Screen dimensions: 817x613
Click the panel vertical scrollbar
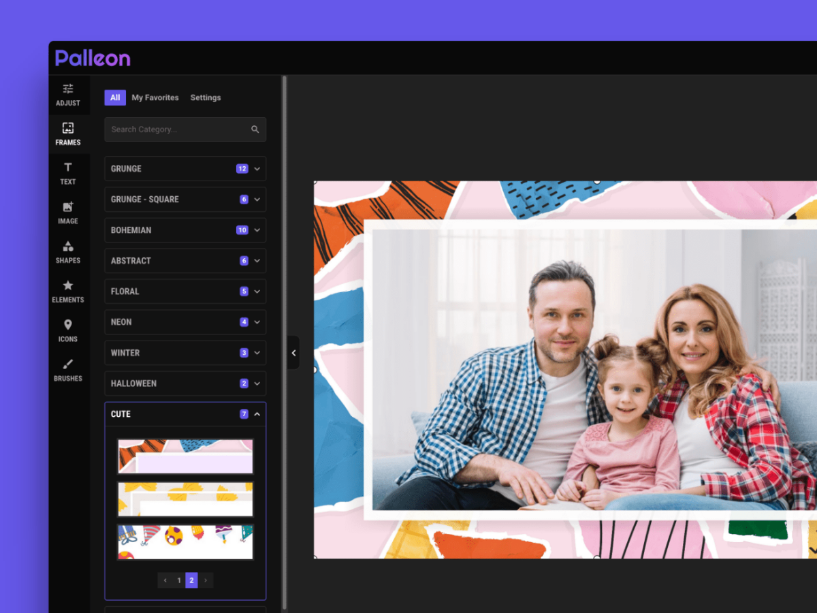click(x=285, y=344)
